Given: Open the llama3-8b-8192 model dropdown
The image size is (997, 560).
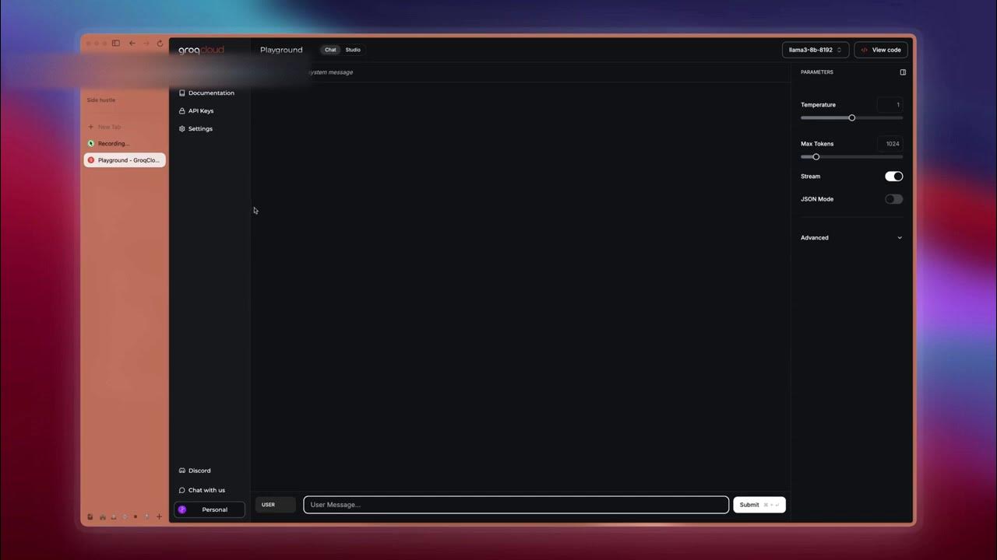Looking at the screenshot, I should coord(816,50).
